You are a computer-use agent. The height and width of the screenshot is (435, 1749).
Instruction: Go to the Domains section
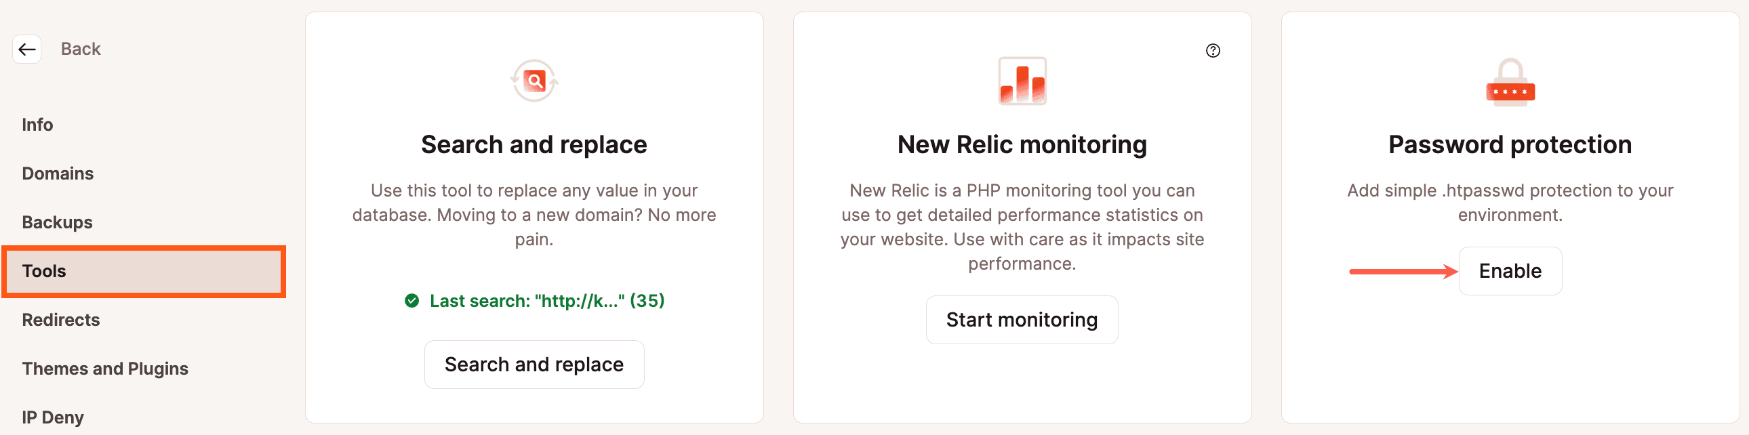(x=58, y=173)
